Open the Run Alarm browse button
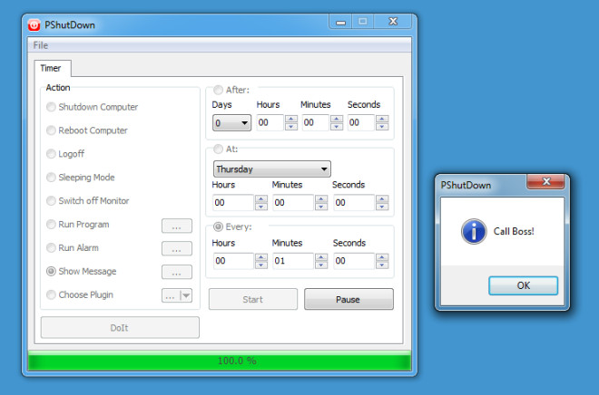 (x=176, y=249)
